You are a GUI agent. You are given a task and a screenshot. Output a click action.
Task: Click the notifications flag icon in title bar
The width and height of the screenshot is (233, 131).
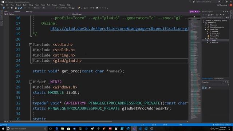coord(190,1)
